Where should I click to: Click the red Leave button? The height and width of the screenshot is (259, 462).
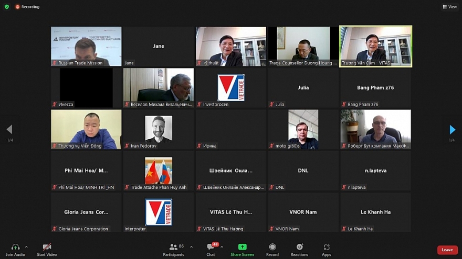(x=447, y=250)
